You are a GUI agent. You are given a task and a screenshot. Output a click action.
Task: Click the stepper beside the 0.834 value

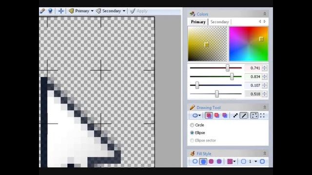click(264, 77)
